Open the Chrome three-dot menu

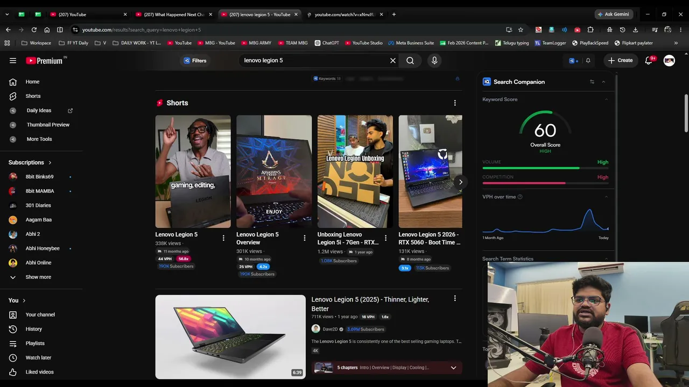tap(681, 30)
